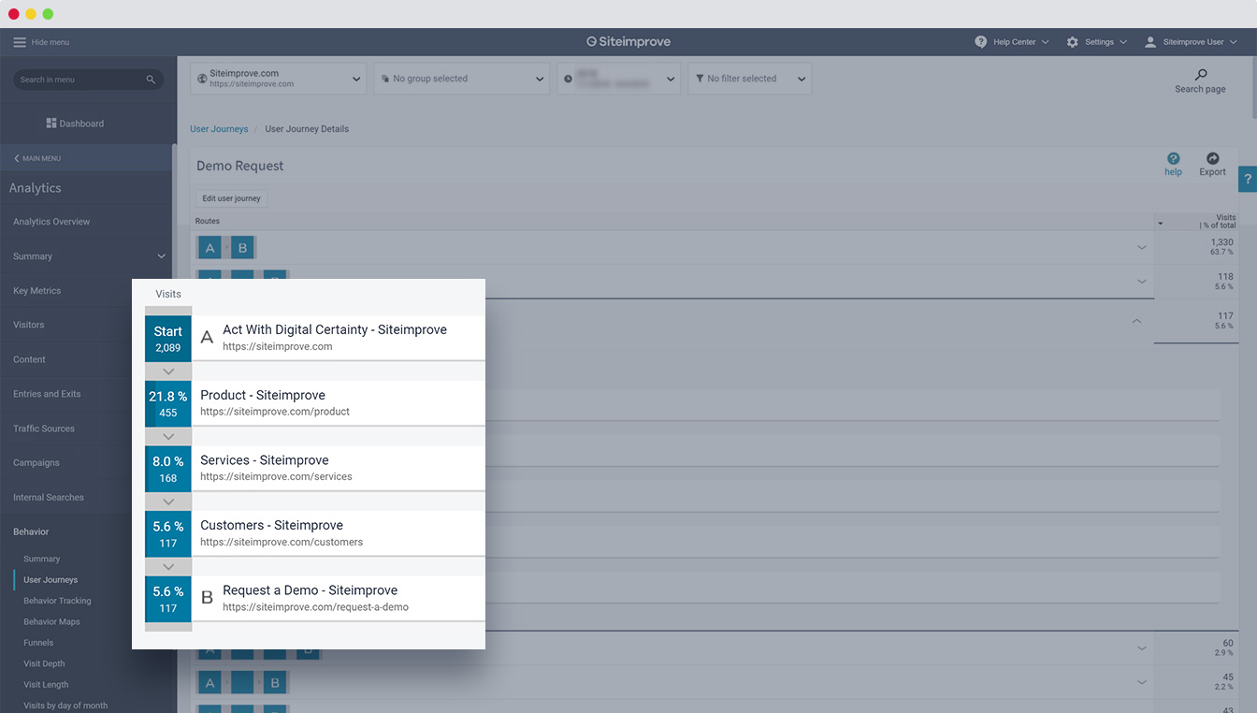Click the globe icon beside Siteimprove.com
Viewport: 1257px width, 713px height.
tap(202, 79)
